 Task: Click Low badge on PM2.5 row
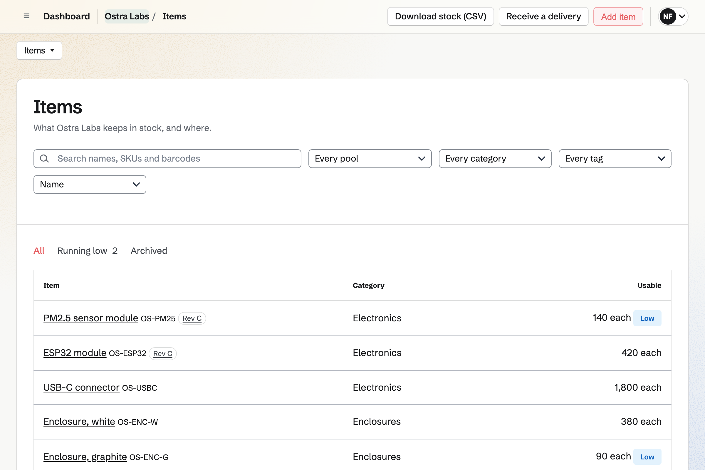[647, 318]
